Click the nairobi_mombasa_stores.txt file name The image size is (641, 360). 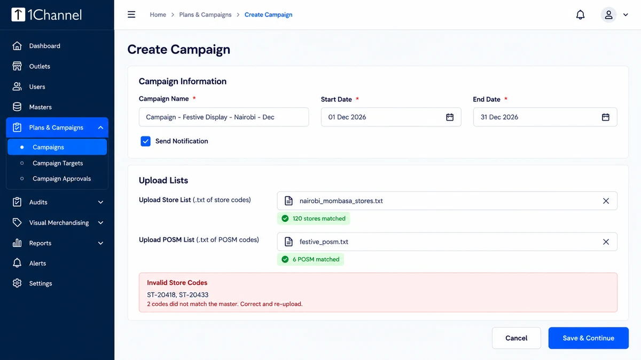pyautogui.click(x=341, y=201)
